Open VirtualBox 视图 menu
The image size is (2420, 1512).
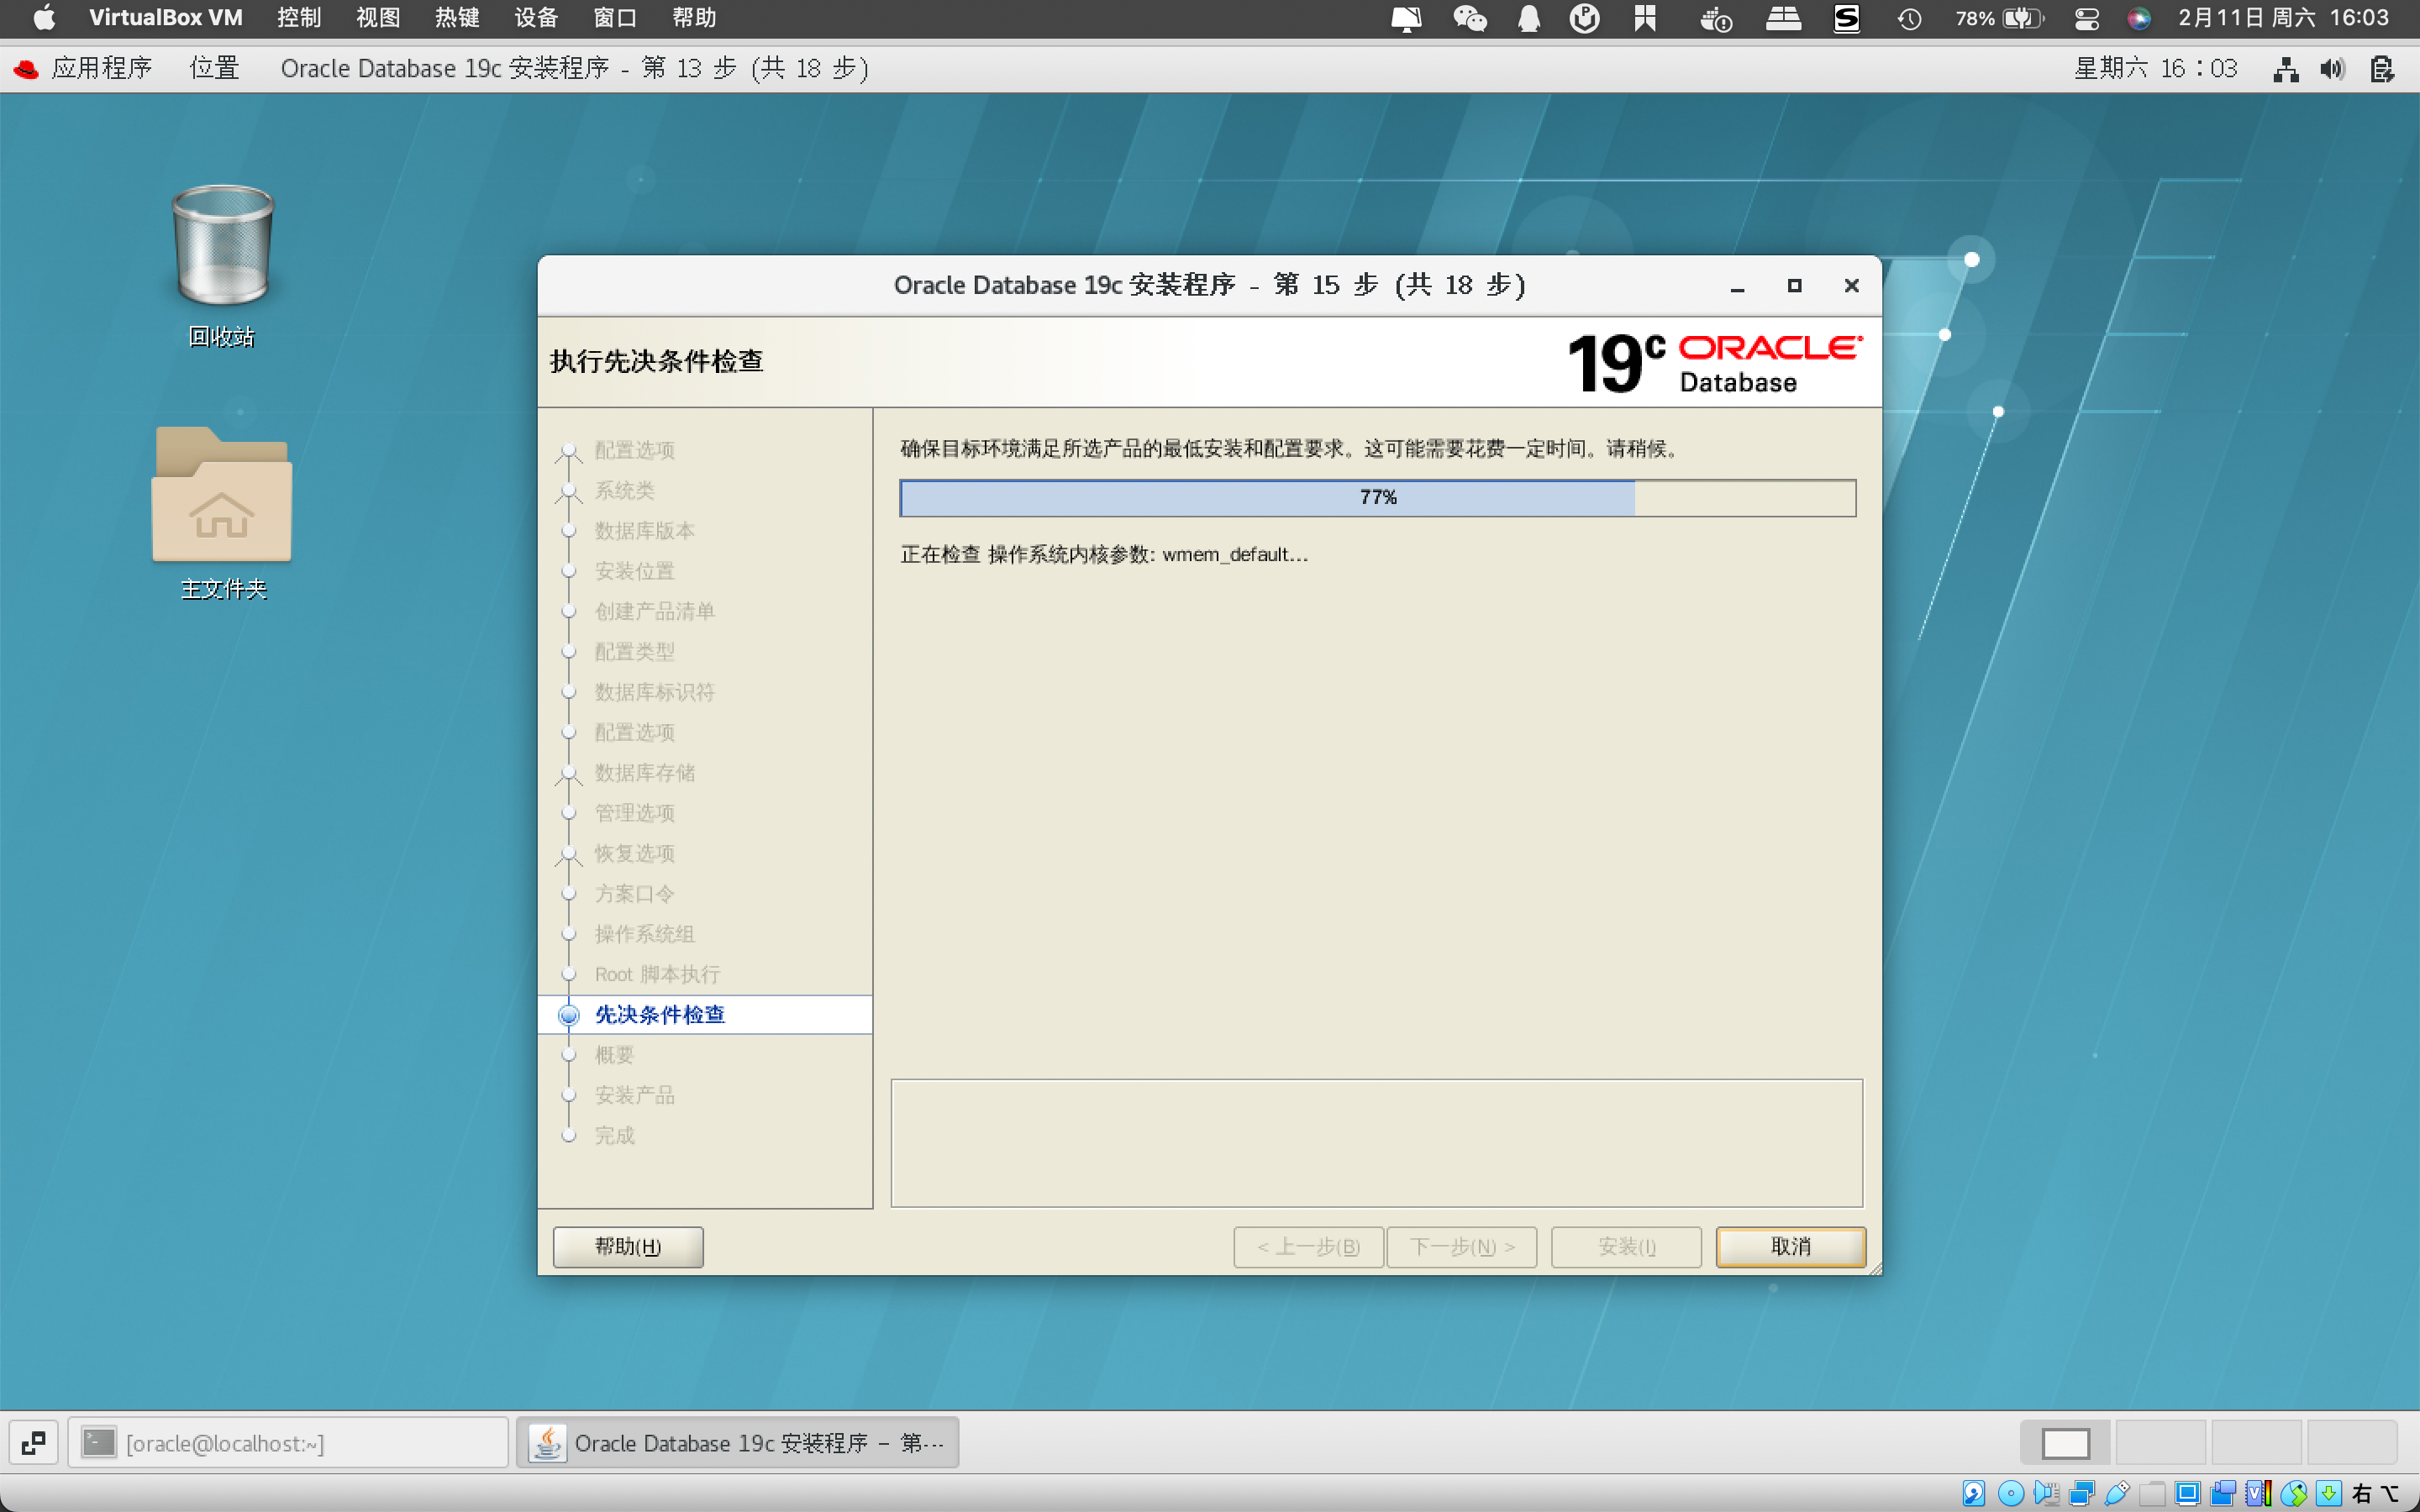[378, 18]
